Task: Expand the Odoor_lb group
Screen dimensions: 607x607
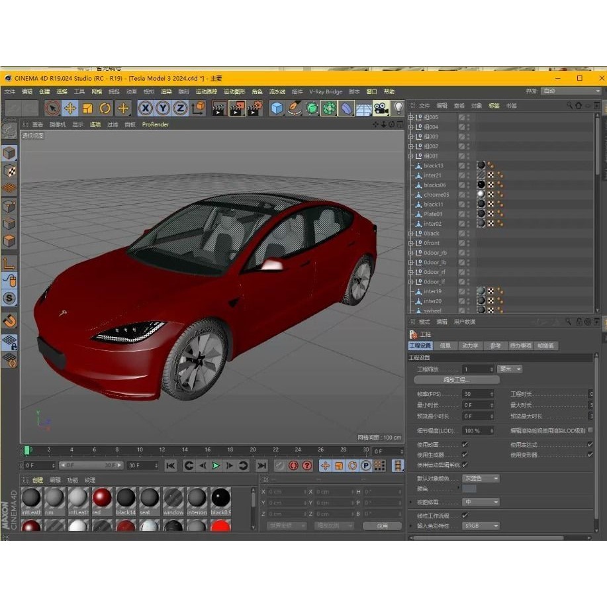Action: tap(411, 263)
